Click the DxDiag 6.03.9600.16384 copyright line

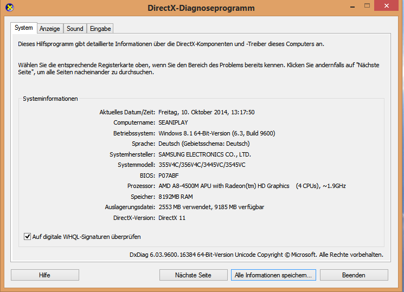pyautogui.click(x=256, y=255)
